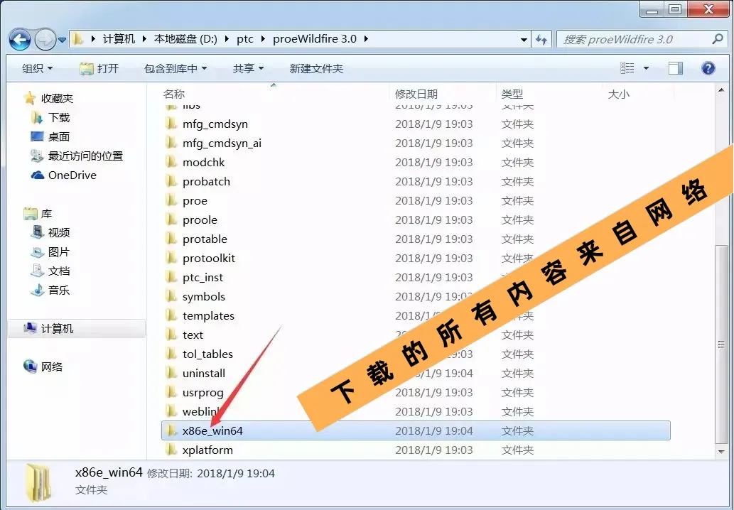Toggle the preview pane button
The width and height of the screenshot is (734, 510).
click(676, 68)
